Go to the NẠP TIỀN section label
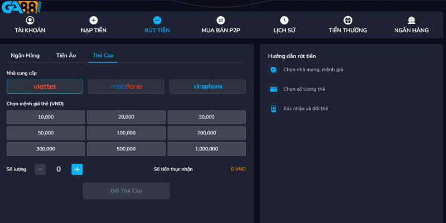 coord(94,30)
